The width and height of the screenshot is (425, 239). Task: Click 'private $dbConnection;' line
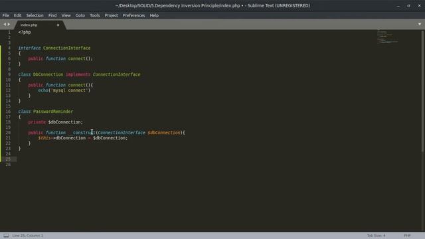[55, 122]
